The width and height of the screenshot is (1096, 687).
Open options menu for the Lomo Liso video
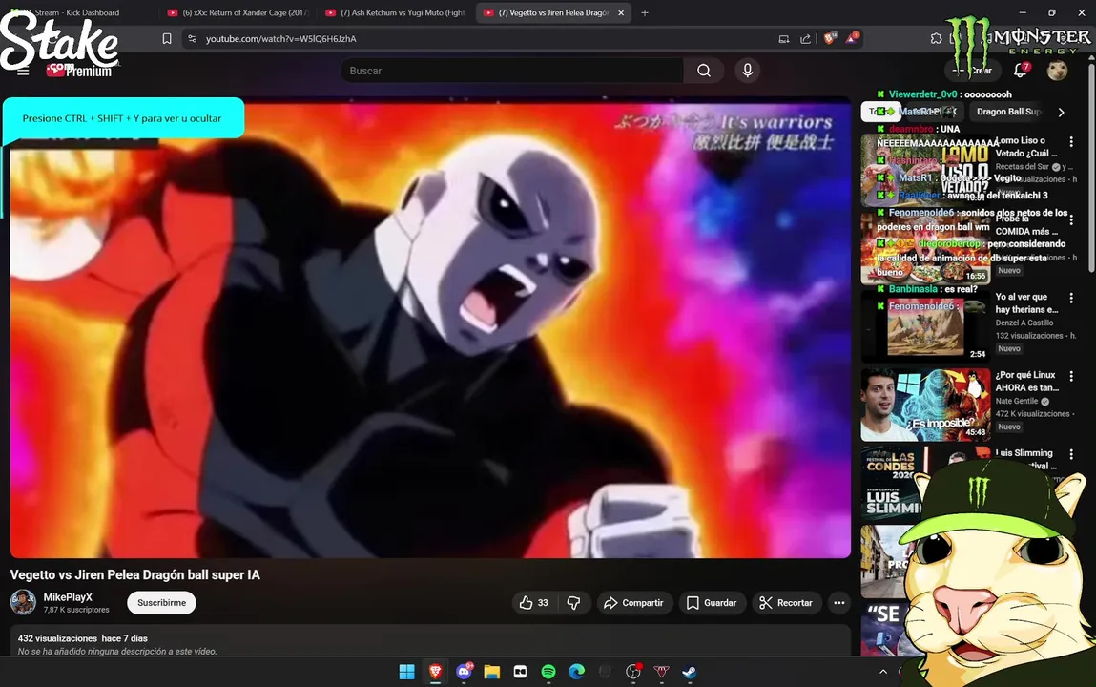pos(1071,142)
